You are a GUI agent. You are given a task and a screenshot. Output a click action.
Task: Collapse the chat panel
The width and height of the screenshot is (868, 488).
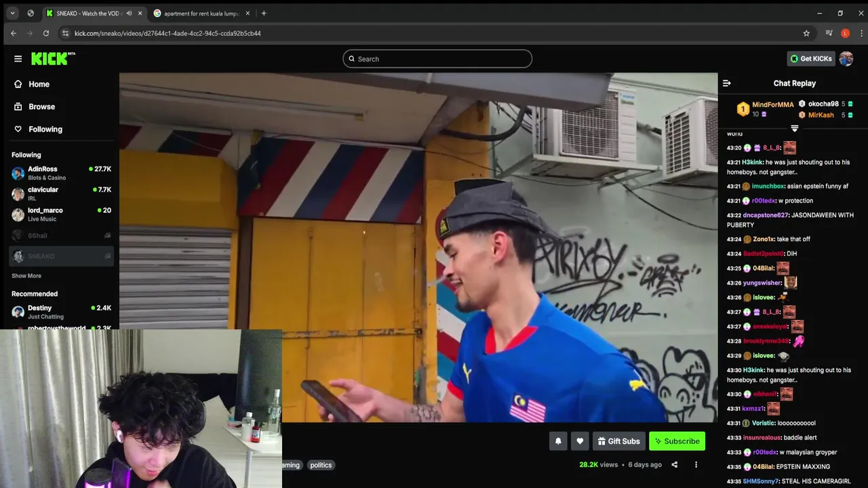[726, 83]
